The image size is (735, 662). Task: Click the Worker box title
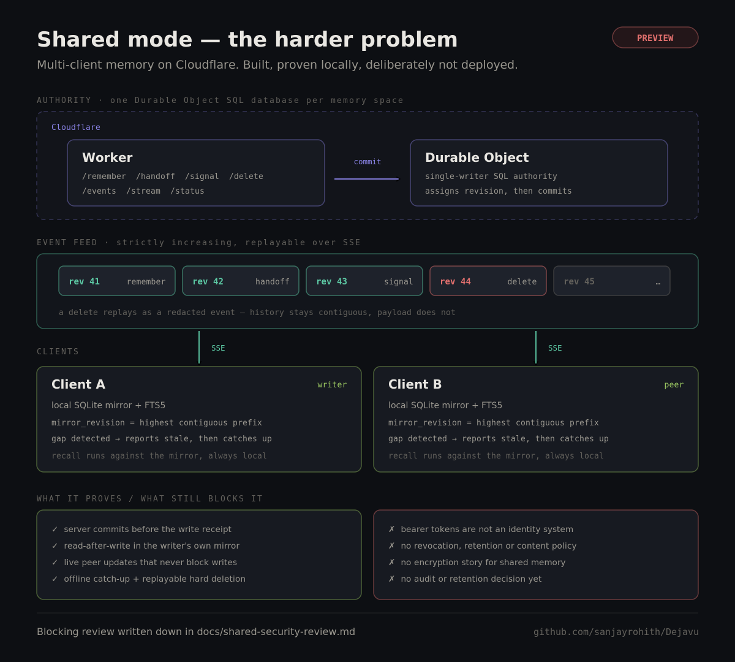pos(107,158)
